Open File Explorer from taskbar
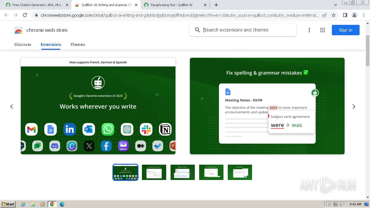 point(33,204)
